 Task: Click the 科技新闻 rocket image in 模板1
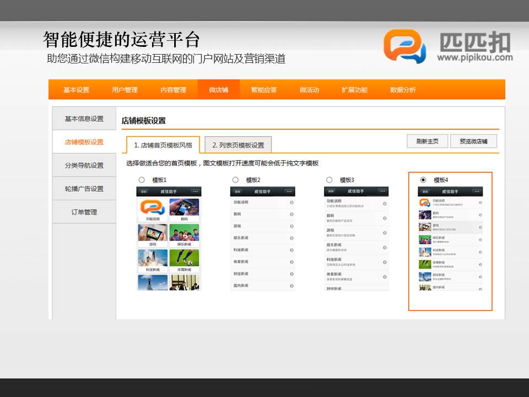(x=153, y=258)
